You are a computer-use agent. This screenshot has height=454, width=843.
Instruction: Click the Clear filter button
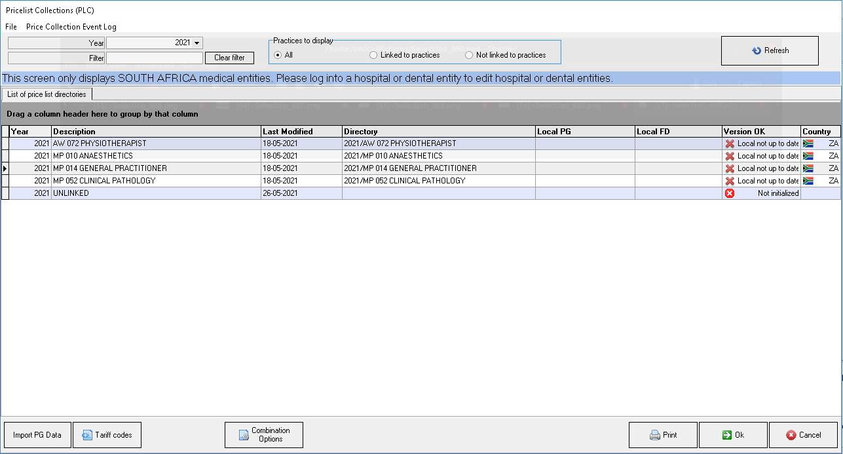coord(229,58)
